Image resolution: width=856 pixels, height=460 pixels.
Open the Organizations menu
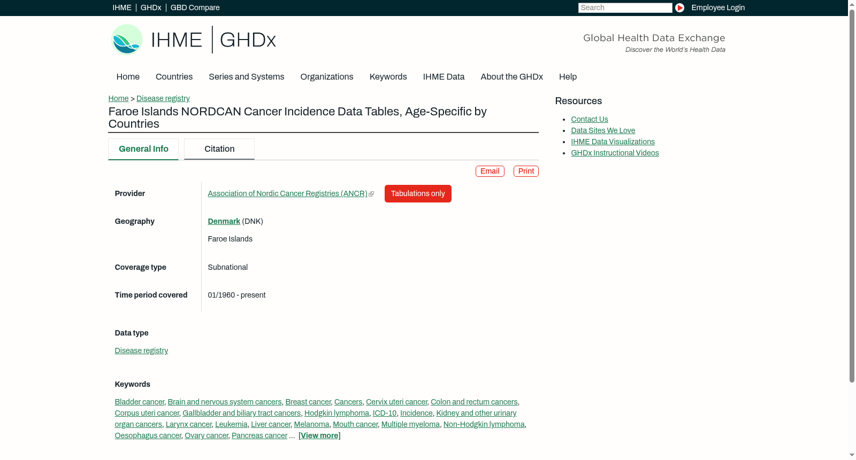point(327,77)
